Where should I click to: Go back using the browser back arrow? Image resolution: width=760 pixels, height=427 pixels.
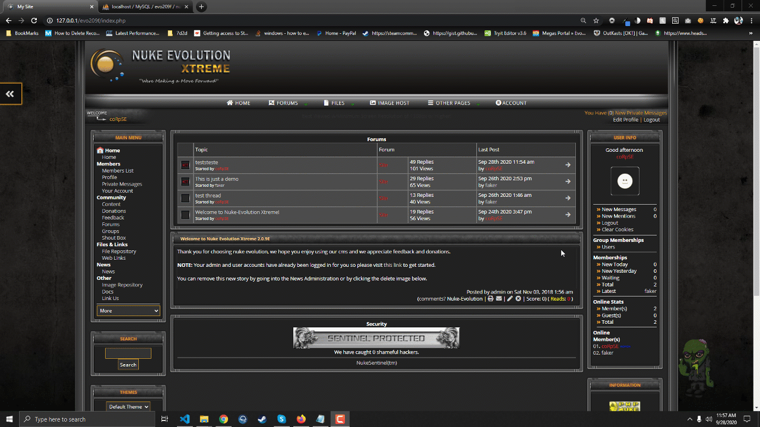[x=8, y=20]
